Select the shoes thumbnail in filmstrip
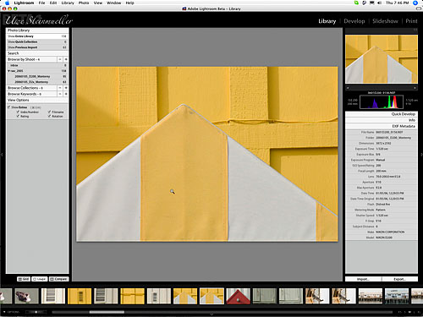The width and height of the screenshot is (423, 317). (x=26, y=296)
